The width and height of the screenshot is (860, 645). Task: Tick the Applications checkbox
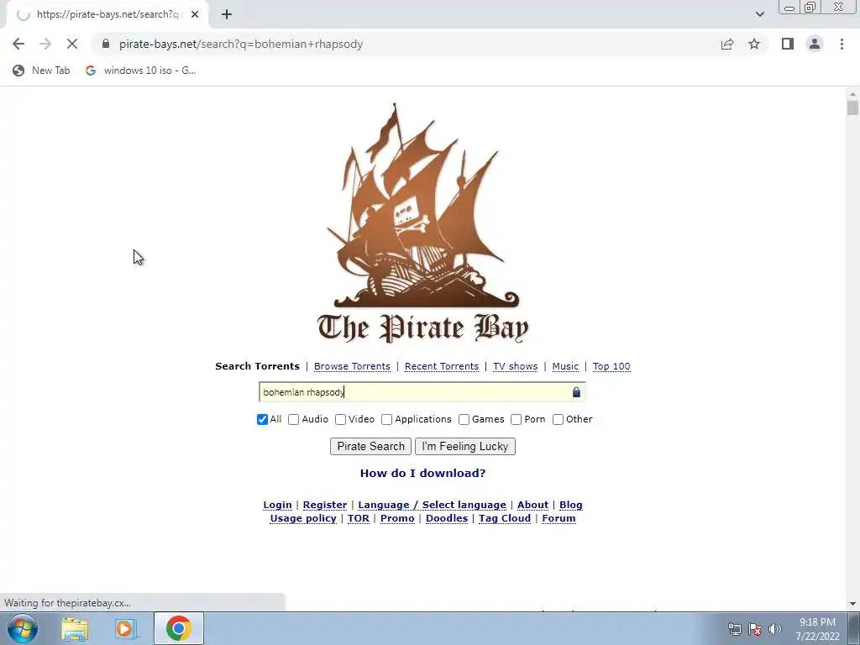tap(386, 420)
